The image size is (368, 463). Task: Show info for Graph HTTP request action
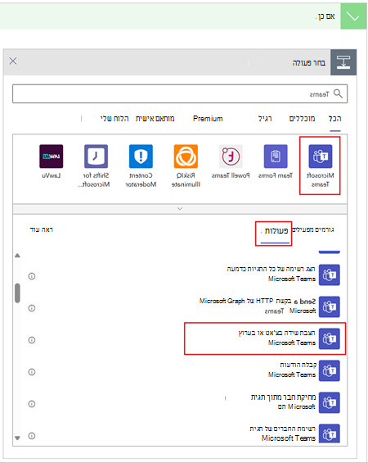pyautogui.click(x=32, y=308)
